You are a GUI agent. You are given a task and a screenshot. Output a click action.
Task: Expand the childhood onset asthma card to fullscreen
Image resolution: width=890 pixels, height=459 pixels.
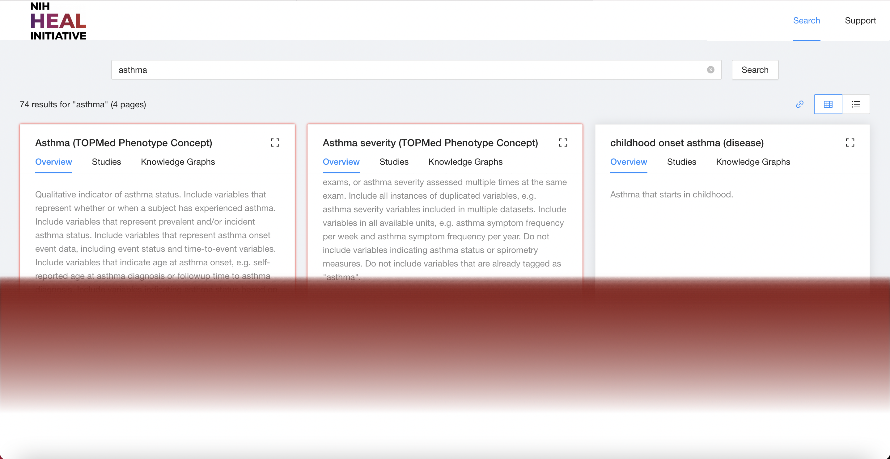pos(850,142)
